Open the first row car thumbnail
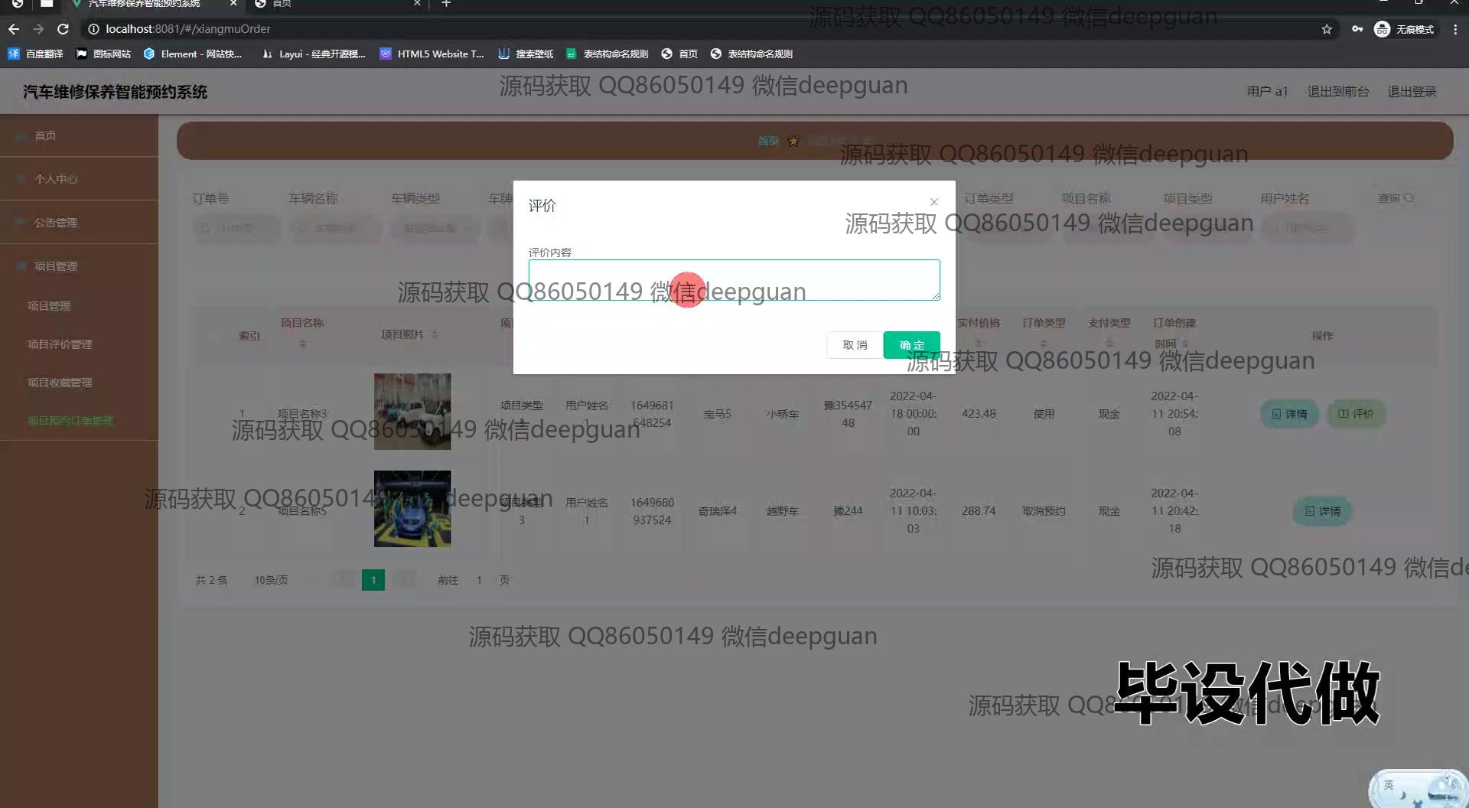 pyautogui.click(x=412, y=412)
